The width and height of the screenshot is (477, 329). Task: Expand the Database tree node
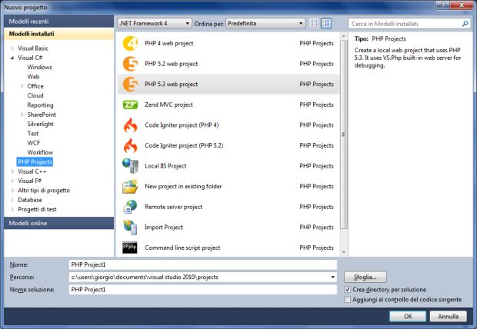tap(12, 200)
